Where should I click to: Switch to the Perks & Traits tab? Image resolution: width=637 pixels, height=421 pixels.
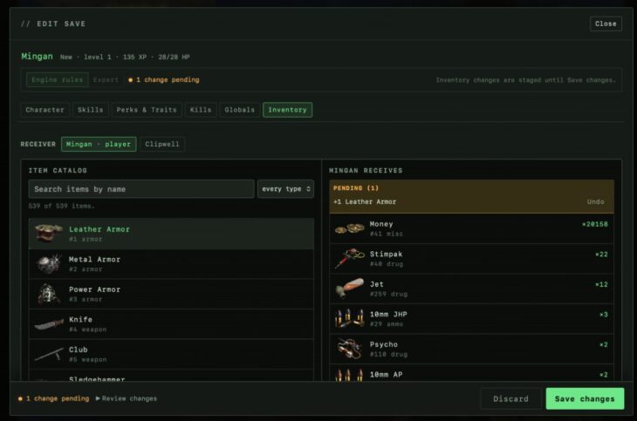[147, 110]
